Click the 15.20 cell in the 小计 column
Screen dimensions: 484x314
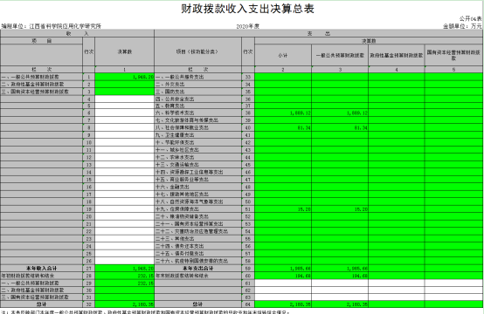pos(283,209)
